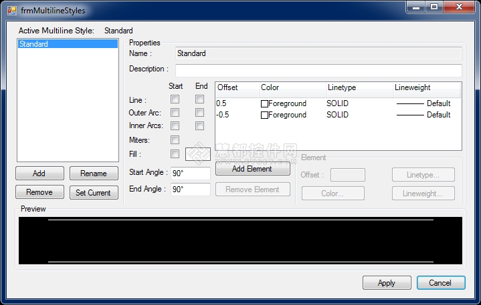Toggle the Outer Arc Start checkbox

pos(175,113)
